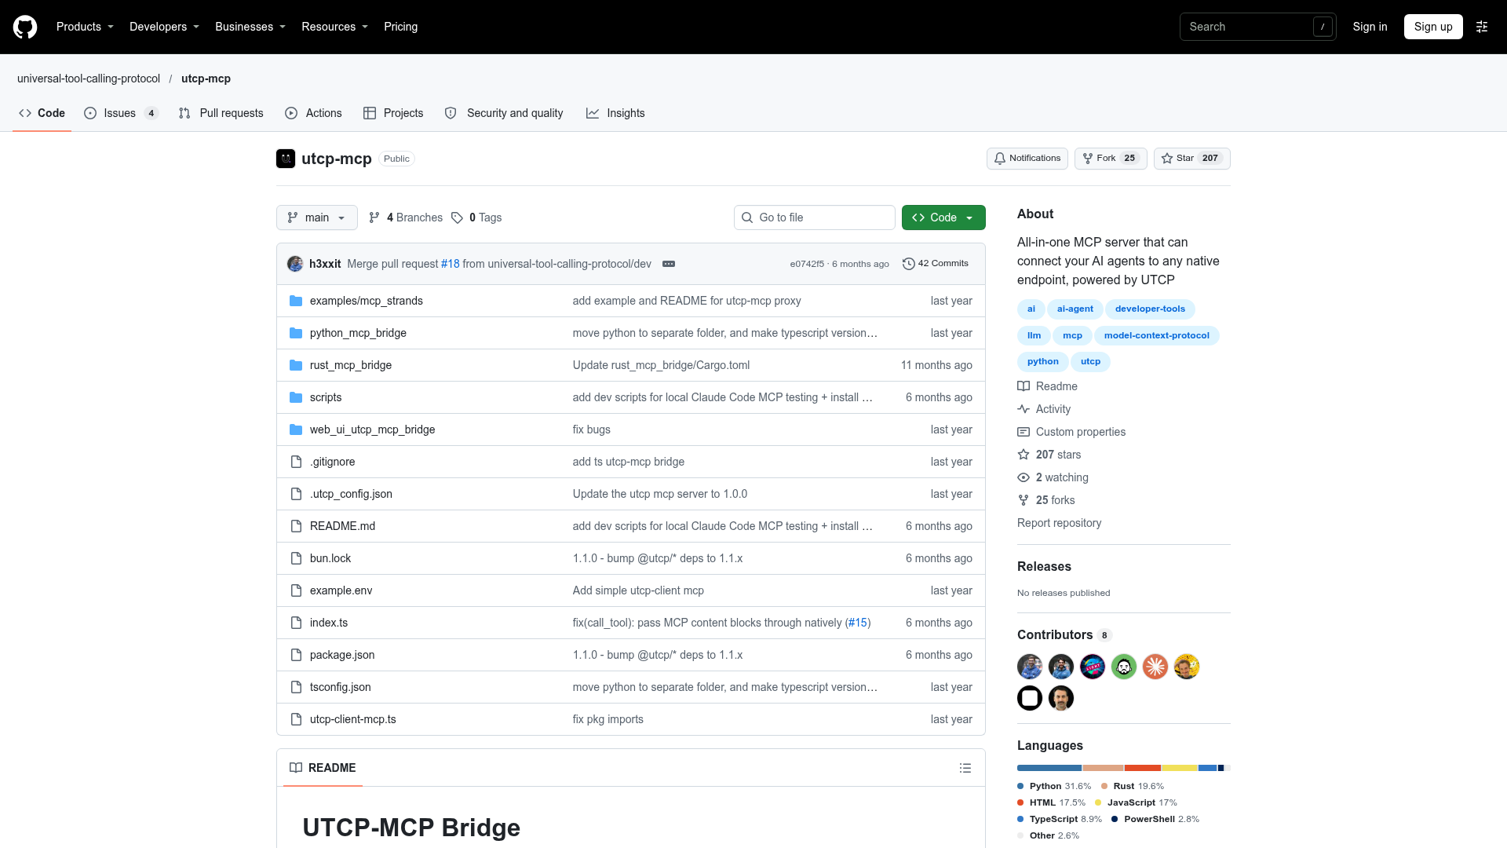Focus the Go to file input
Viewport: 1507px width, 848px height.
click(815, 217)
